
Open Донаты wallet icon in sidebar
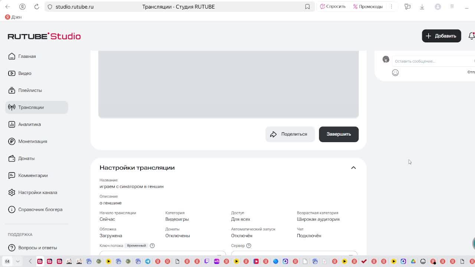12,158
